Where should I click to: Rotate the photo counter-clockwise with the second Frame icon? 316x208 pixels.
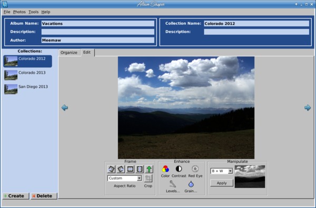[121, 169]
